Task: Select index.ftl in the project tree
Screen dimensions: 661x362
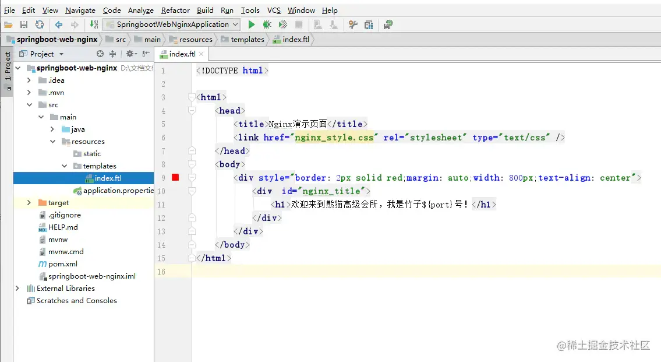Action: pos(83,178)
